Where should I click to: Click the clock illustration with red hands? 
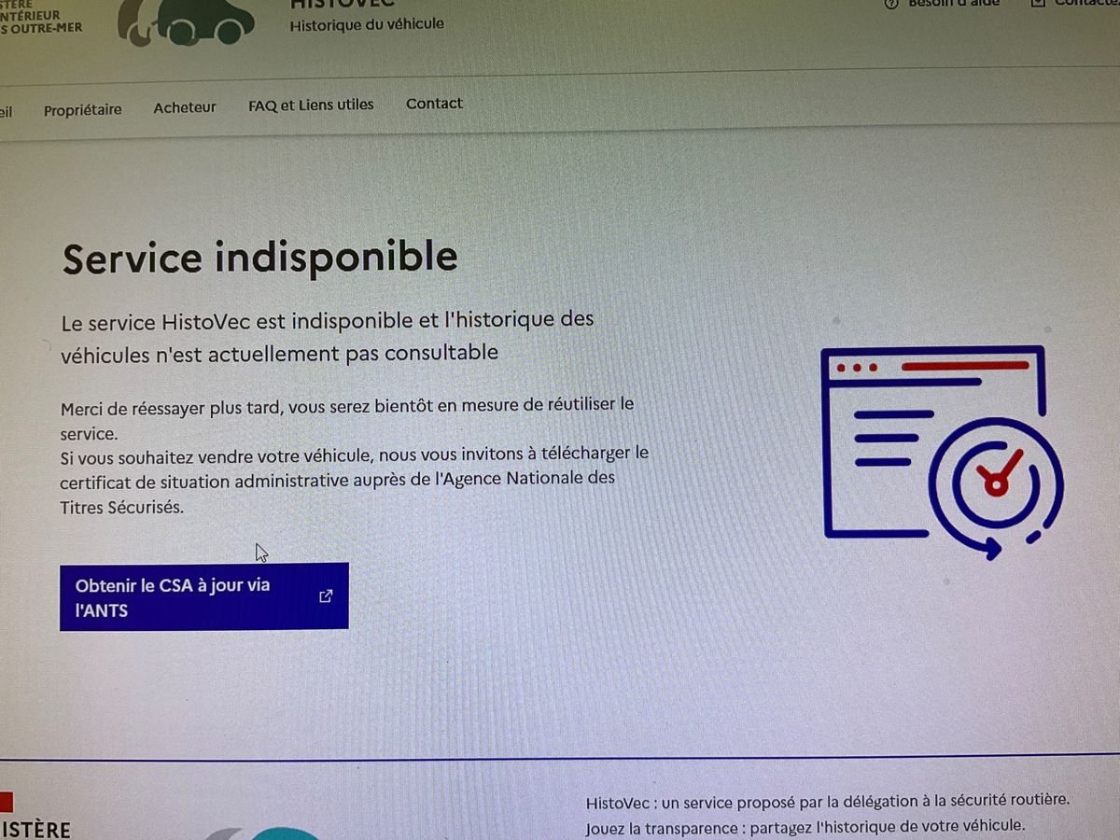996,483
